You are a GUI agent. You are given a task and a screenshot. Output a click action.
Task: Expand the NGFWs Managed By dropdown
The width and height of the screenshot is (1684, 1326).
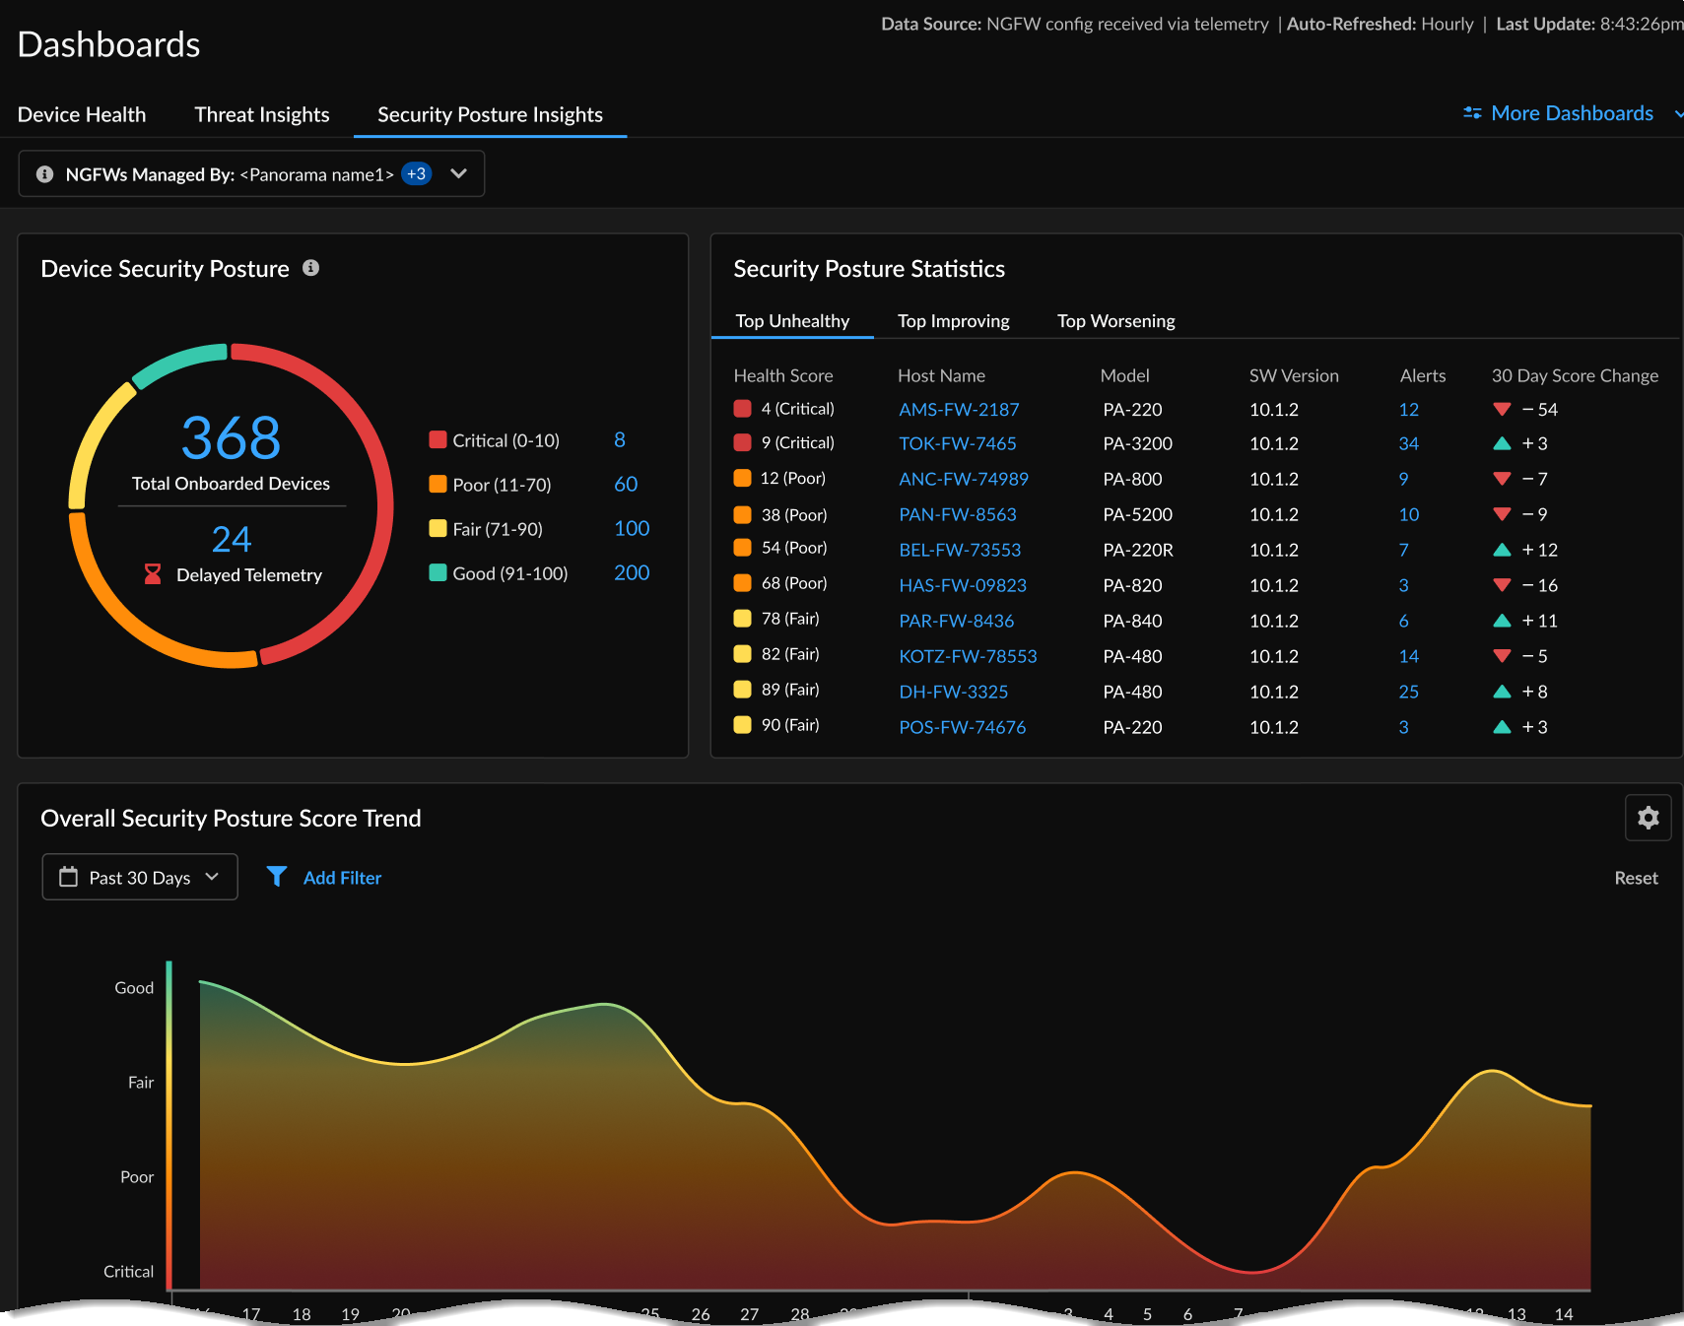(458, 173)
